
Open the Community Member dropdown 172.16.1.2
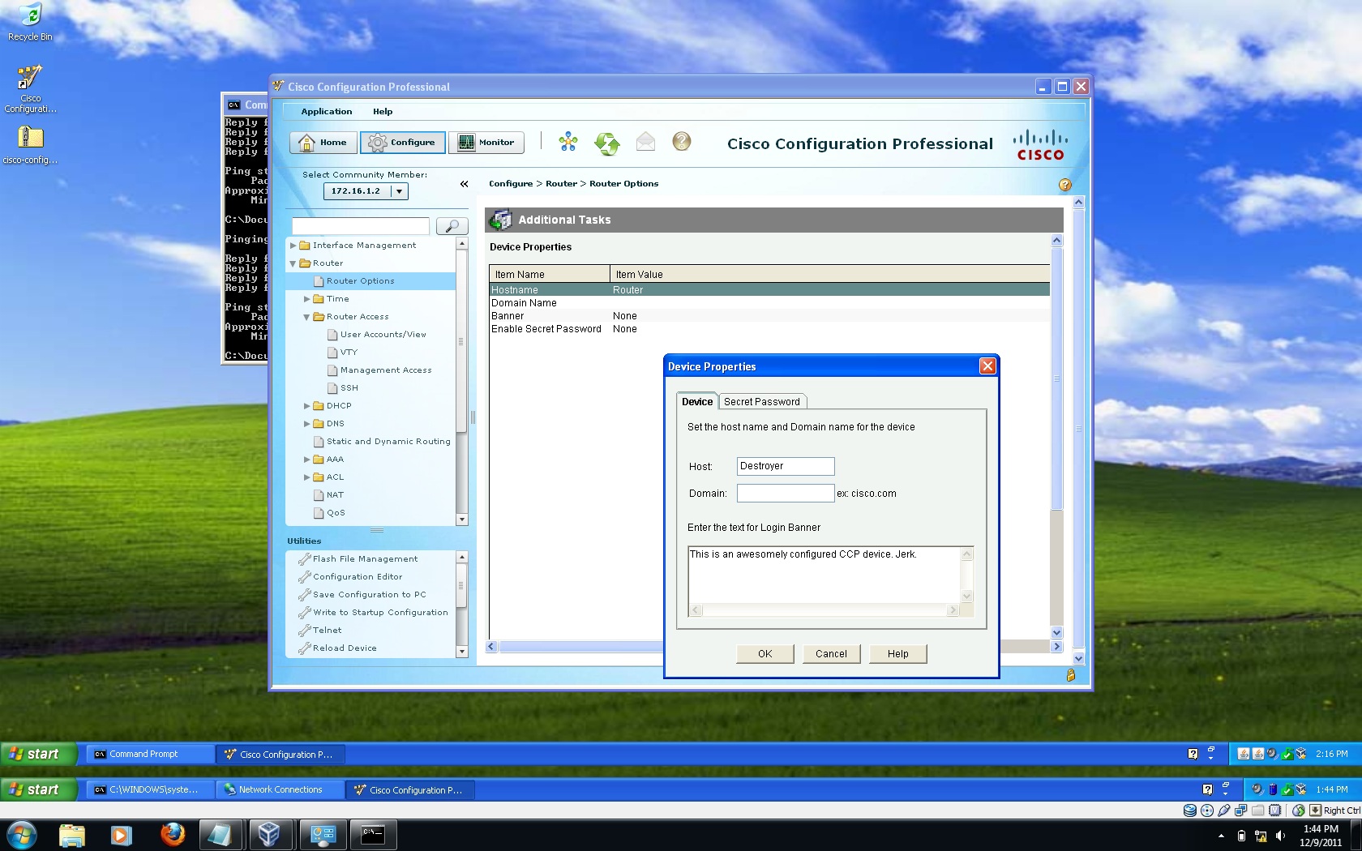[366, 191]
